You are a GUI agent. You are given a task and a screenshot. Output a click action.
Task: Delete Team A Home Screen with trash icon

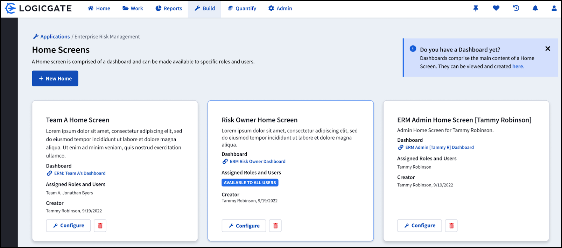100,226
